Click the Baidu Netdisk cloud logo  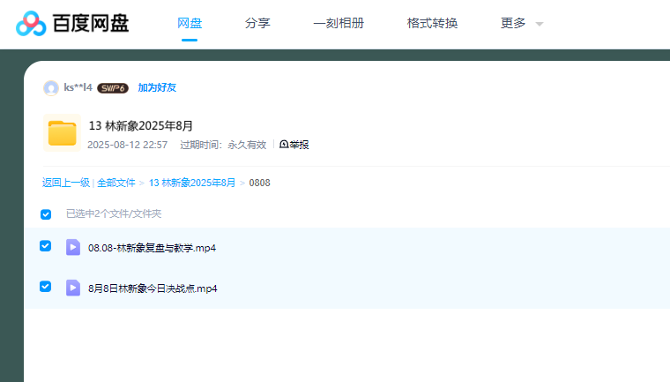coord(31,24)
